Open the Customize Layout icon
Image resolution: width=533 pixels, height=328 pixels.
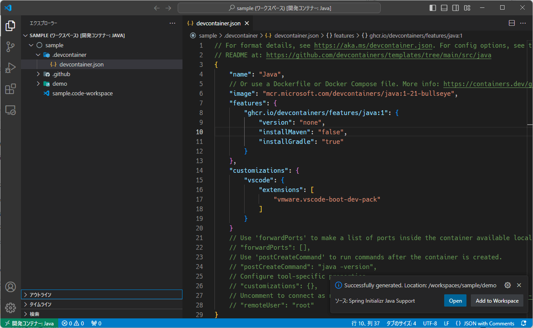(467, 8)
